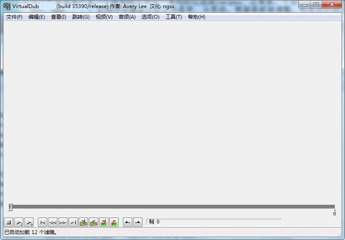Set the selection start mark-in
This screenshot has width=345, height=240.
click(x=127, y=222)
